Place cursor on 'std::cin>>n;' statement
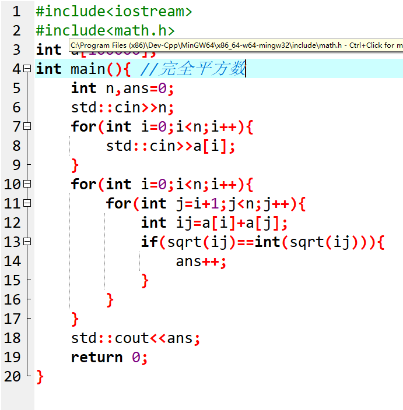403x410 pixels. pos(122,108)
